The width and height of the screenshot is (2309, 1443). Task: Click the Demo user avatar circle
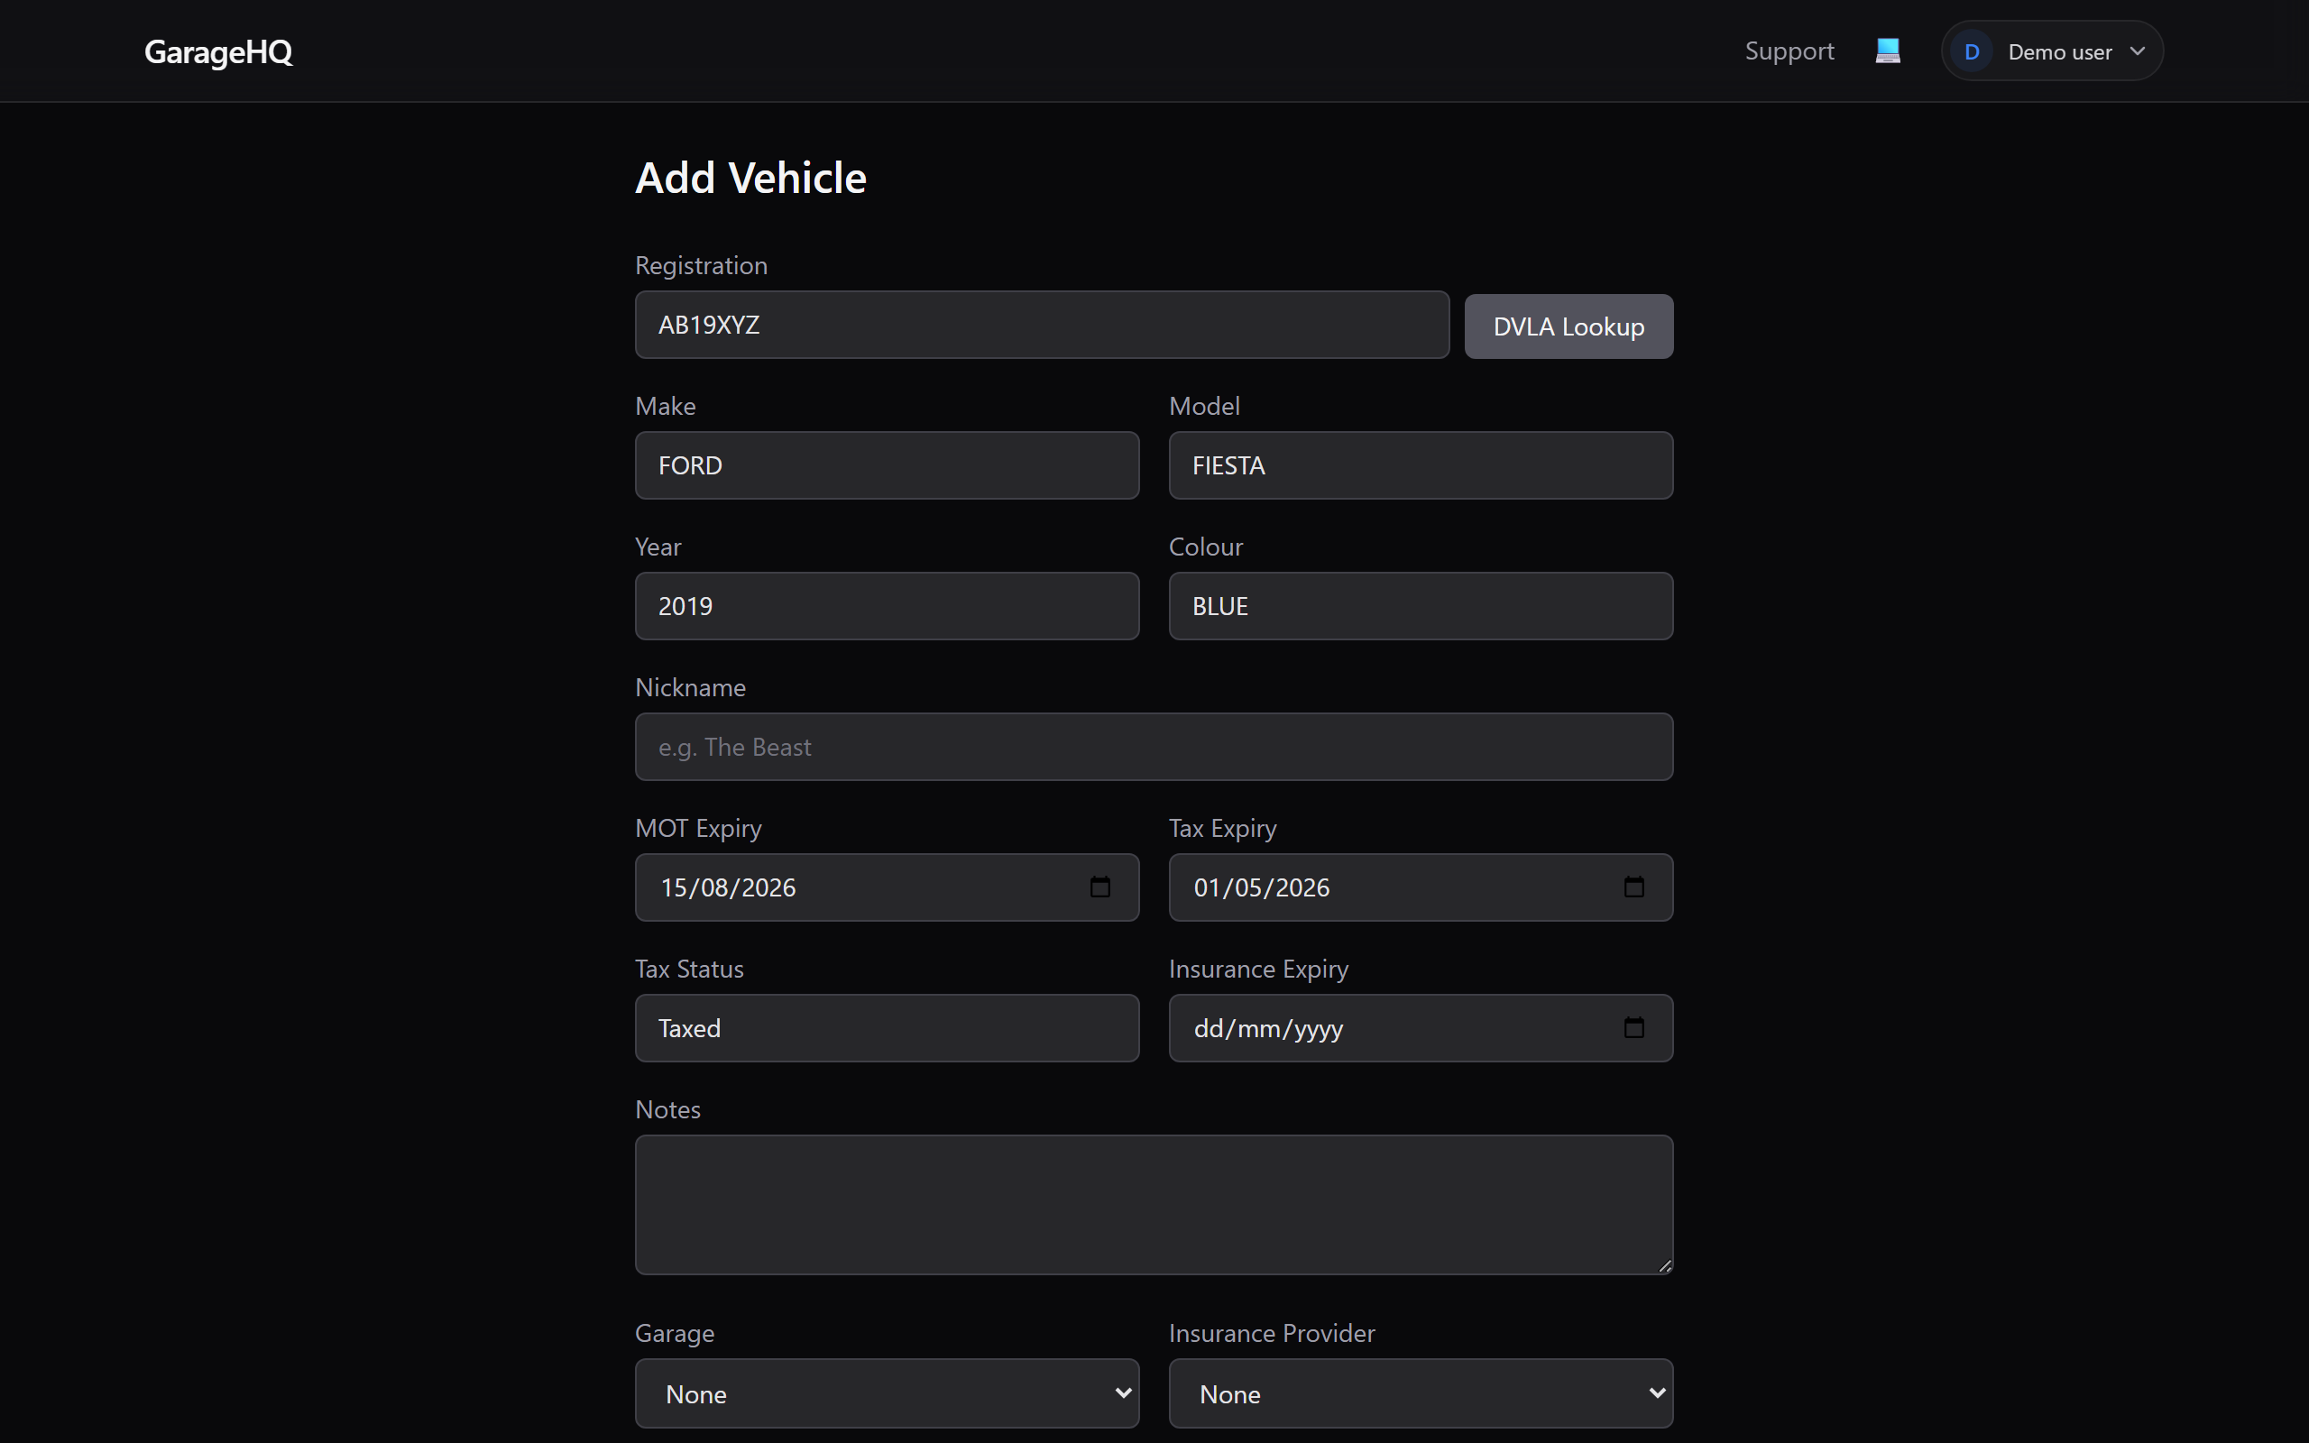pos(1973,51)
